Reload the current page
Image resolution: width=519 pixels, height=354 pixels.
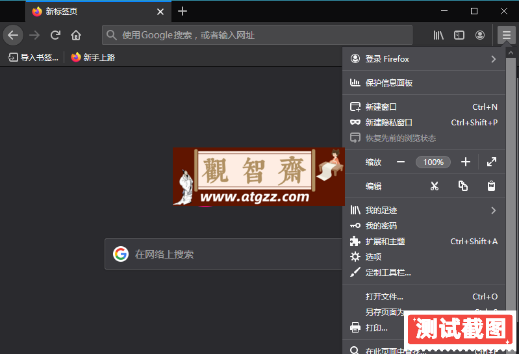[x=55, y=35]
